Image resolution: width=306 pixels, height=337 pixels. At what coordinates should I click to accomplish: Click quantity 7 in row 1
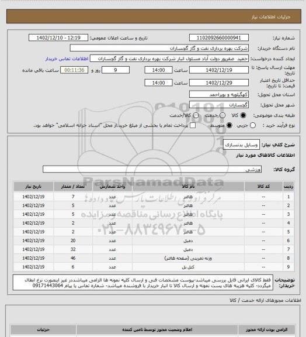73,197
